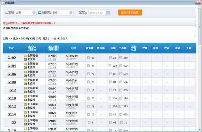The width and height of the screenshot is (202, 132).
Task: Click G104 departure station icon
Action: point(25,64)
